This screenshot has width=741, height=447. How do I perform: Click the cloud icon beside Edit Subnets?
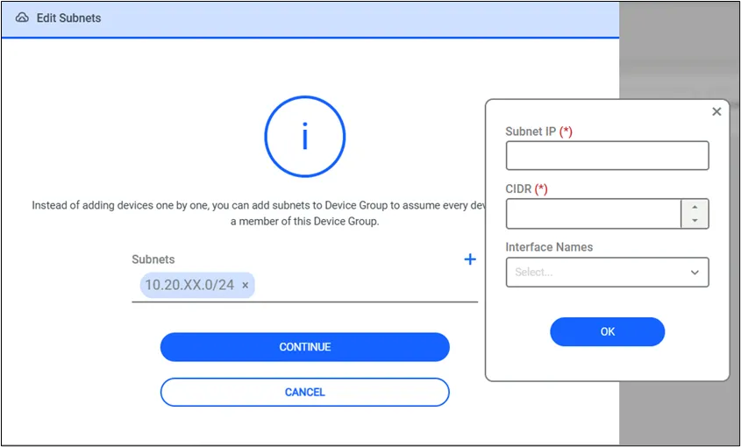tap(22, 18)
